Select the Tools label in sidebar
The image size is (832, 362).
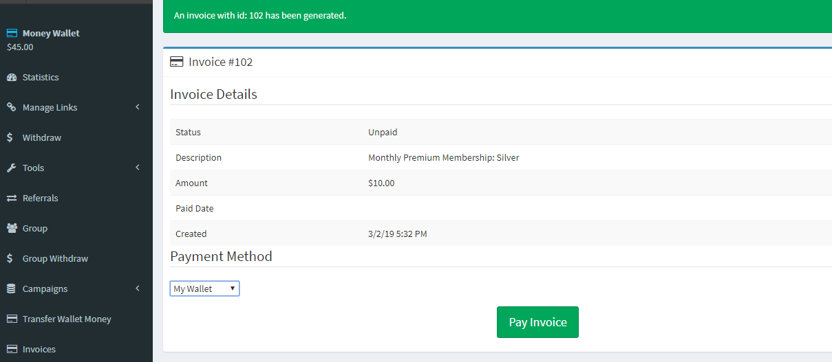pos(33,168)
